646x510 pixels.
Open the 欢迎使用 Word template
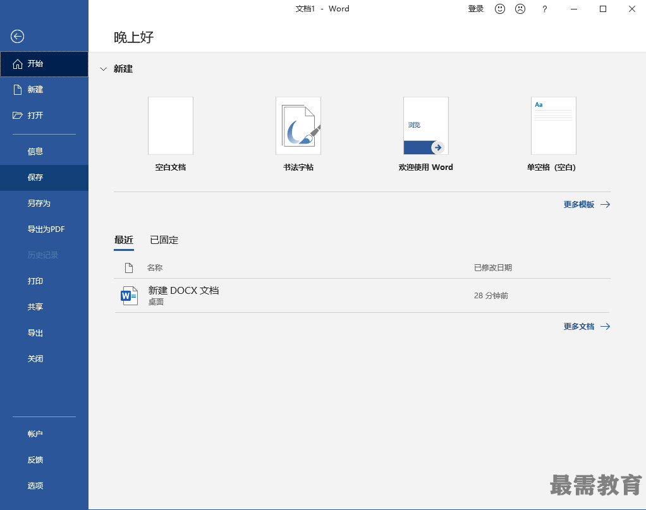click(x=426, y=126)
